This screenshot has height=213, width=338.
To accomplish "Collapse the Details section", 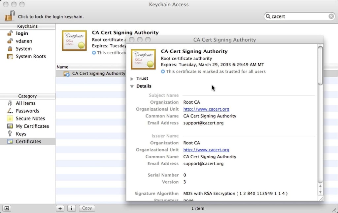I will (x=132, y=86).
